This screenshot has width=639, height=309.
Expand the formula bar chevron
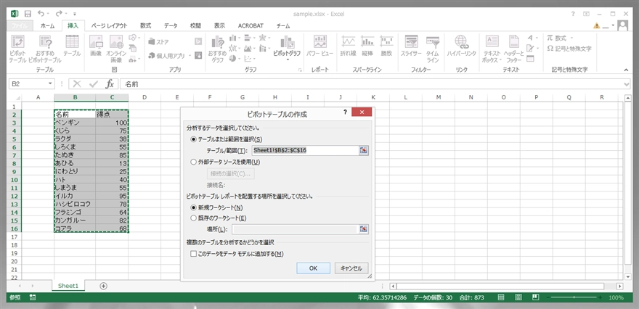[627, 84]
